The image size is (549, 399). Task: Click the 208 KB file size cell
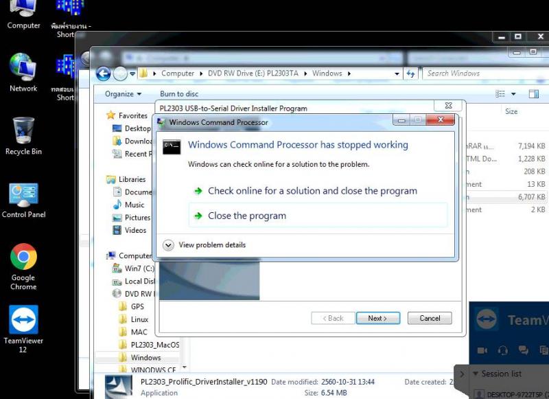click(535, 172)
